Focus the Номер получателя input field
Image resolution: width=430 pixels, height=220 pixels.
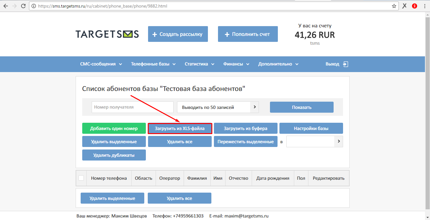133,107
